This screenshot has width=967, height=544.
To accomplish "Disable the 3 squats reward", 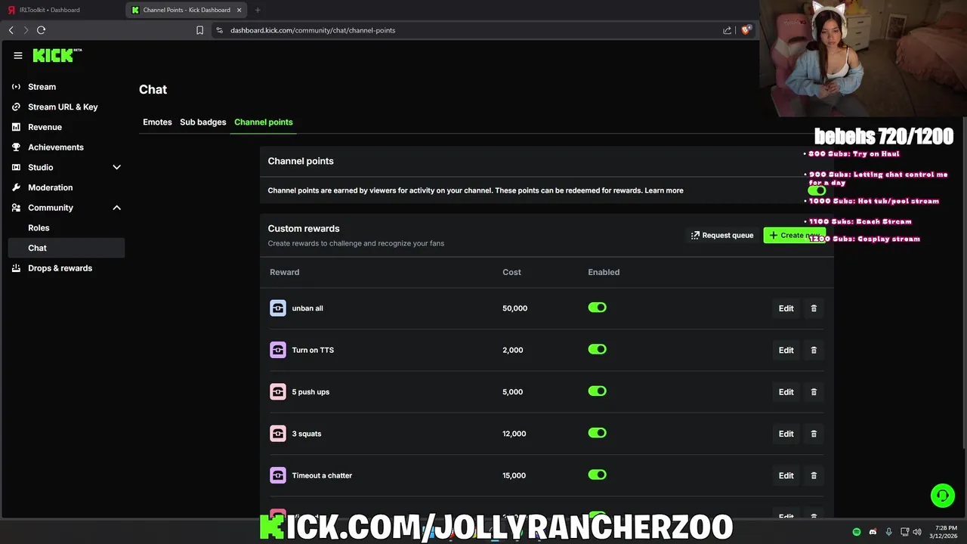I will (598, 433).
